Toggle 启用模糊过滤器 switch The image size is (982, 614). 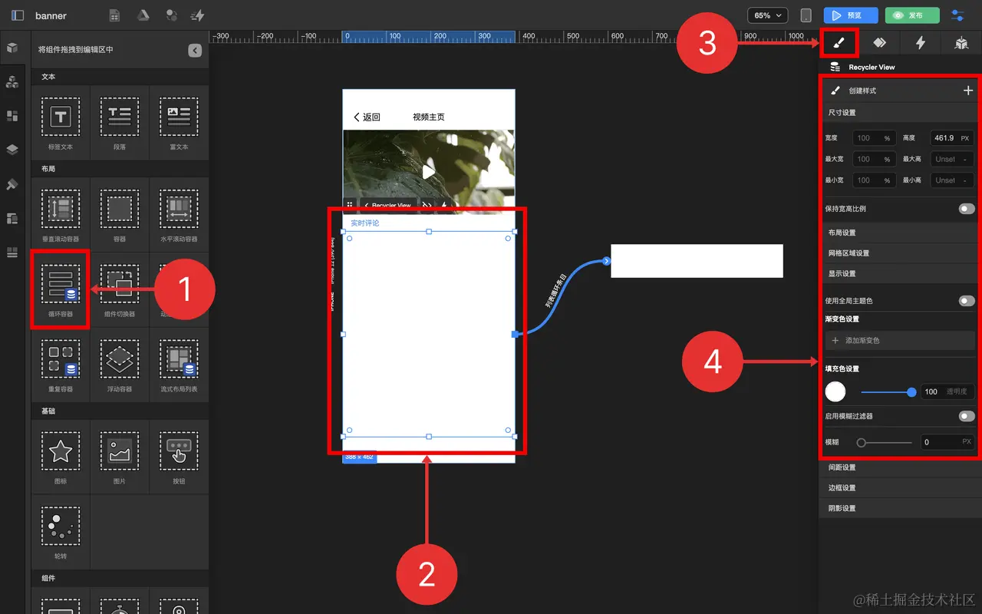pyautogui.click(x=967, y=416)
